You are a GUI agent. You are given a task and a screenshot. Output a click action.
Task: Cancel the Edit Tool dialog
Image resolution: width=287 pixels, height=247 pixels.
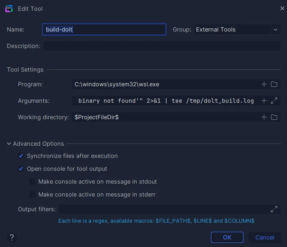pos(264,237)
